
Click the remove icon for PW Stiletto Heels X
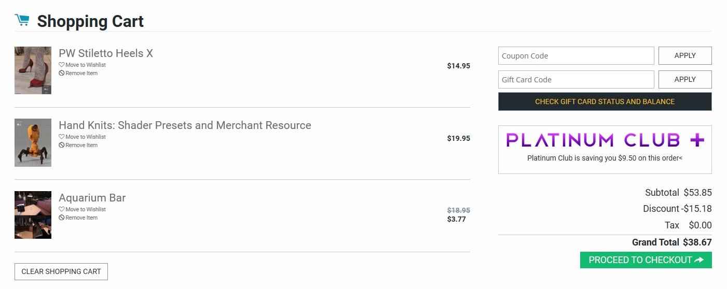click(x=61, y=73)
